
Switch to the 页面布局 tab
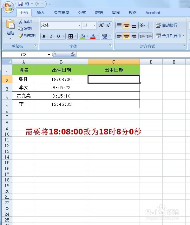tap(62, 13)
